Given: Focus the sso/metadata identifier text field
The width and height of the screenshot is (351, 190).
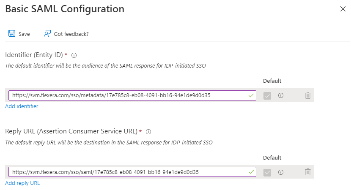Looking at the screenshot, I should click(127, 95).
